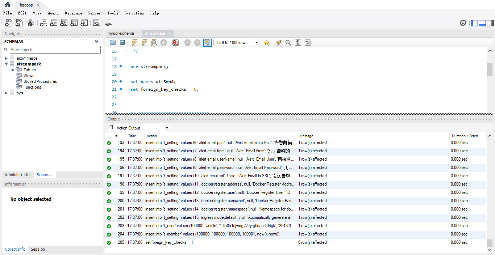Click the Create new schema toolbar icon

(x=43, y=23)
